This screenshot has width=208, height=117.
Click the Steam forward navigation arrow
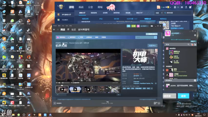tap(58, 30)
